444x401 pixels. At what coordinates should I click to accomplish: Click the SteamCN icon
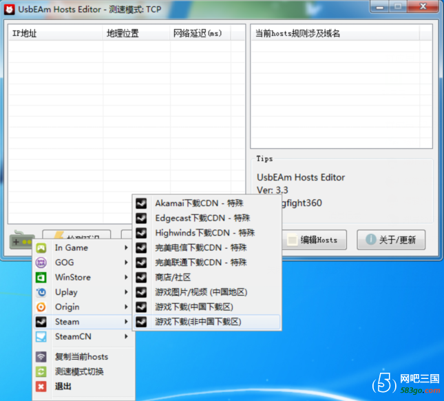point(41,337)
